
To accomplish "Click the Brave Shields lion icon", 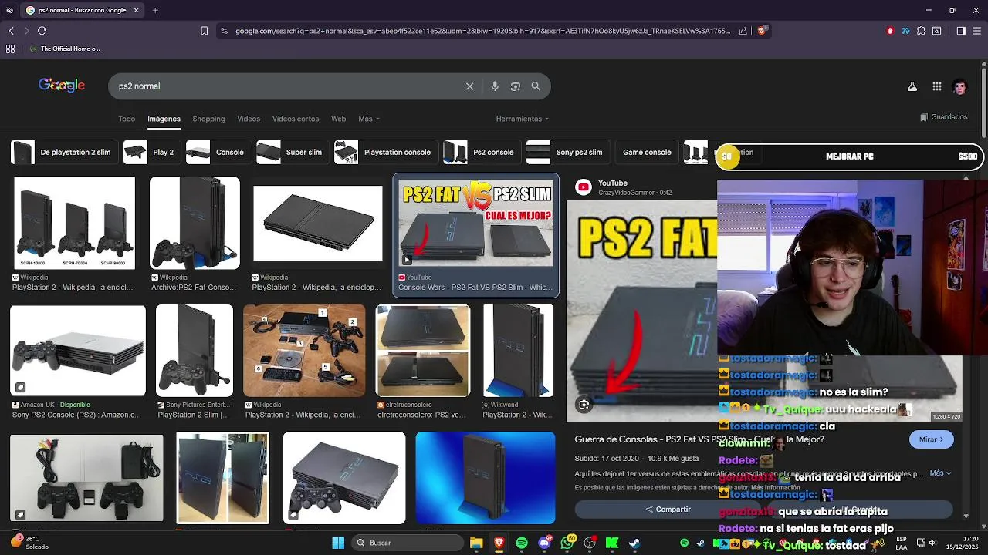I will click(762, 31).
